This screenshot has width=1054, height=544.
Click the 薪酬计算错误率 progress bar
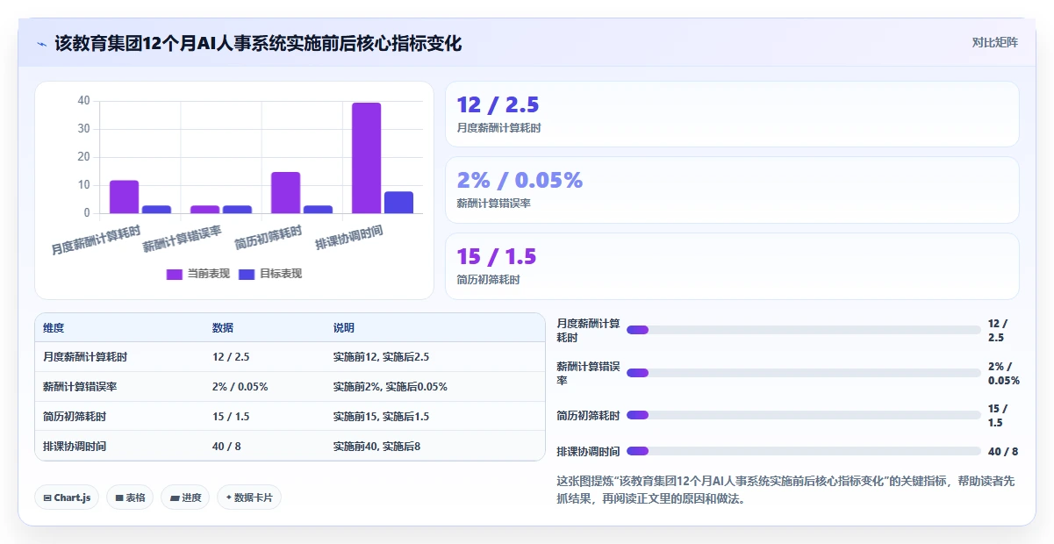[804, 373]
